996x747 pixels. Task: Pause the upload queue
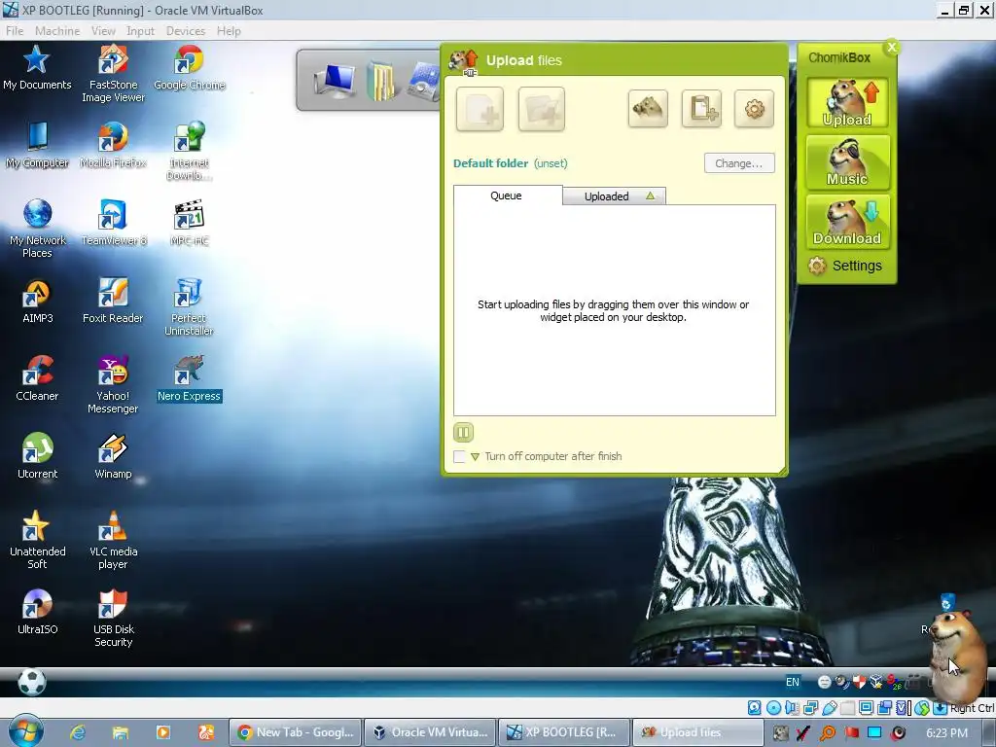point(463,433)
